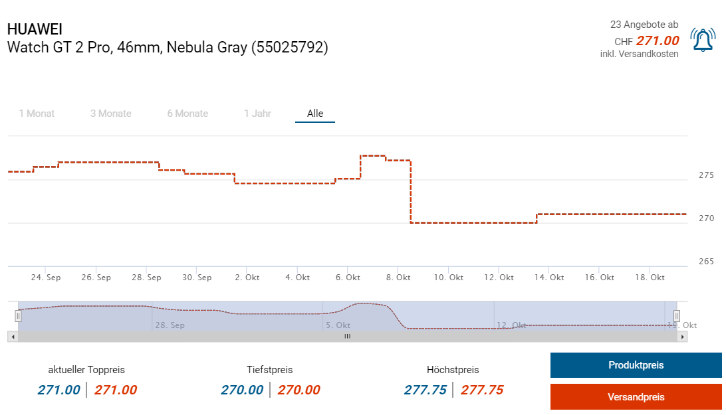
Task: Click the Höchstpreis 277.75 orange value
Action: pyautogui.click(x=482, y=390)
